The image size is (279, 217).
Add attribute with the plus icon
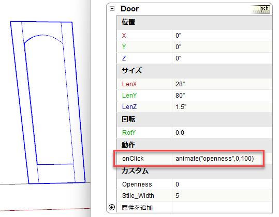112,207
